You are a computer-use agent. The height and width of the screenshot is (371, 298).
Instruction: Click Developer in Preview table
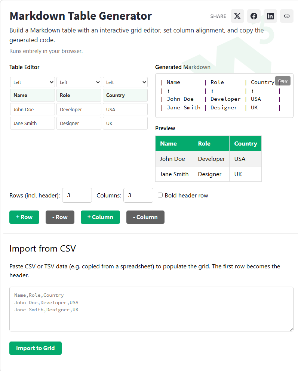tap(212, 159)
